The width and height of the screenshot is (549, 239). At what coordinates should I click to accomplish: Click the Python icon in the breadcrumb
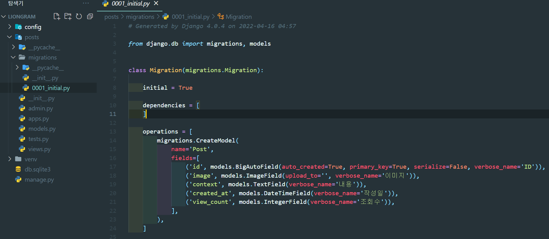(166, 17)
